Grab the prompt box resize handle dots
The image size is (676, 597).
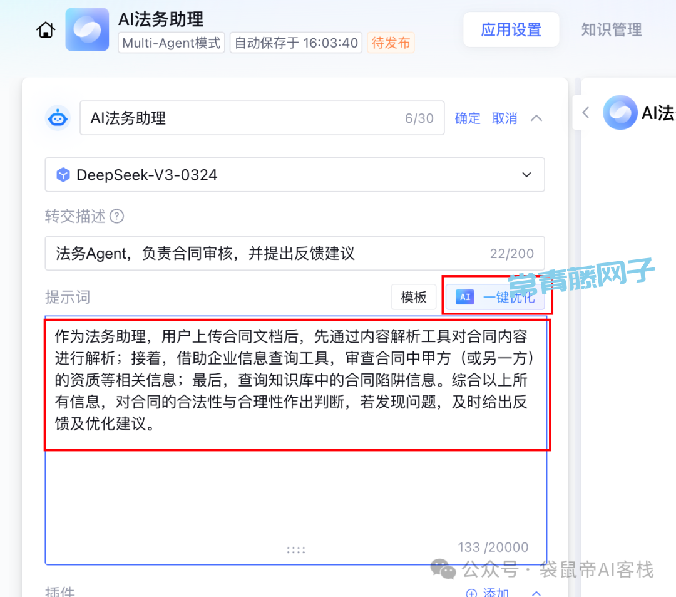coord(296,550)
